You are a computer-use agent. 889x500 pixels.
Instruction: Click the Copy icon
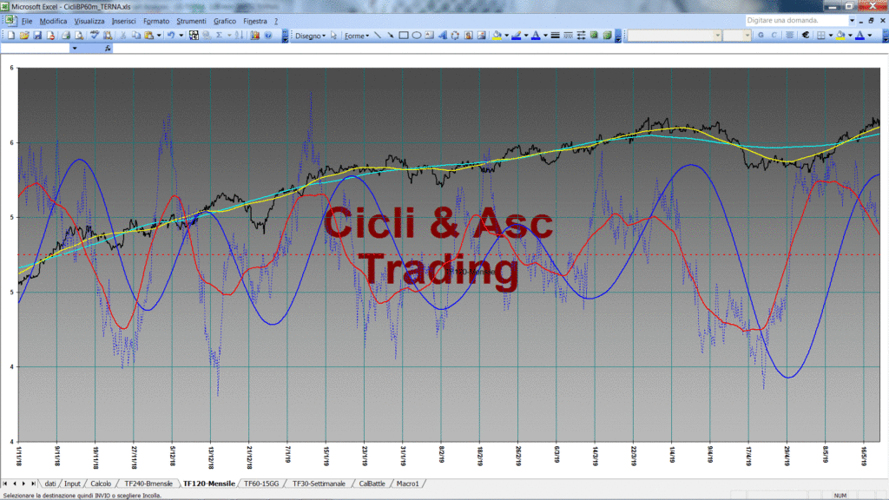136,35
